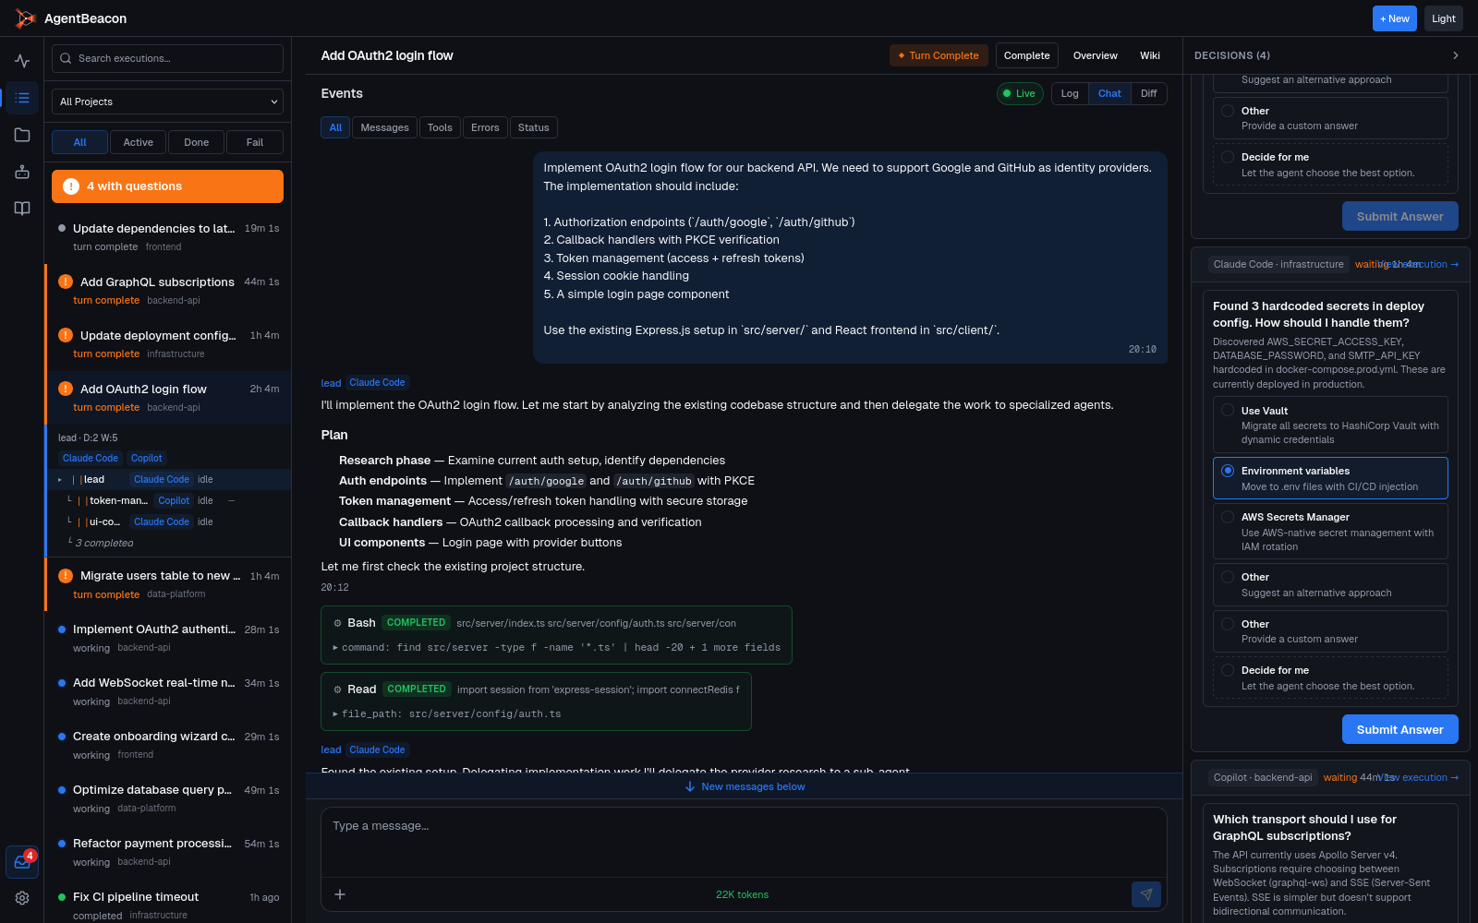Submit Answer for the hardcoded secrets decision
Viewport: 1478px width, 923px height.
point(1399,728)
